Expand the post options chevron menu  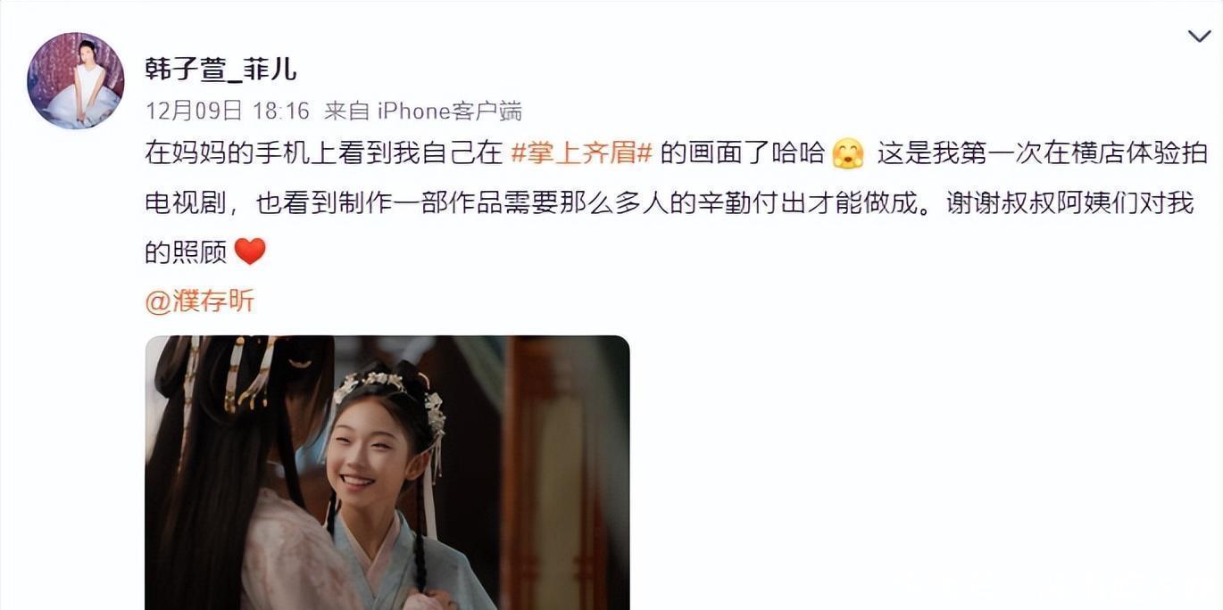coord(1199,37)
